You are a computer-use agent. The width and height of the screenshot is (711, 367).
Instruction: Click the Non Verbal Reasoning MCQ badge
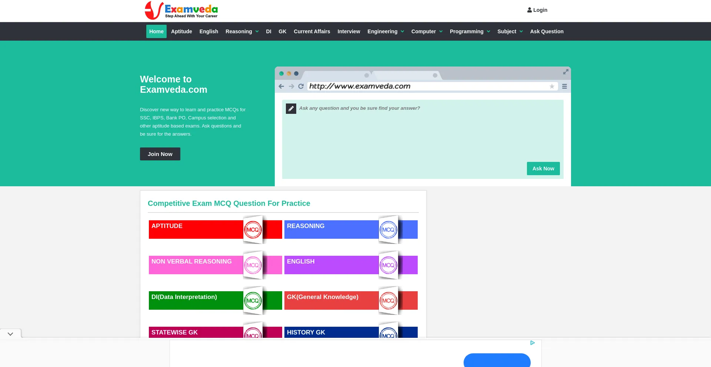253,265
